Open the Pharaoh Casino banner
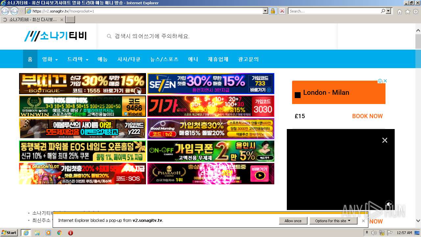The image size is (421, 237). point(211,173)
